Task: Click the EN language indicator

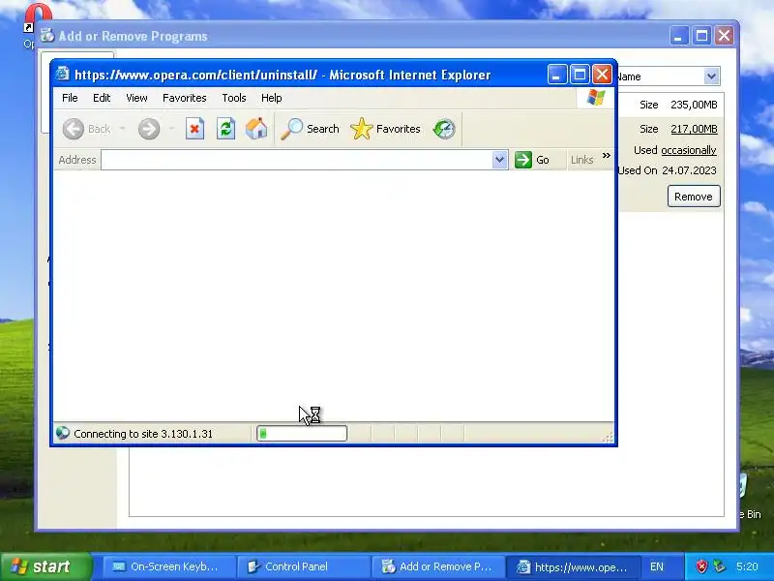Action: coord(657,566)
